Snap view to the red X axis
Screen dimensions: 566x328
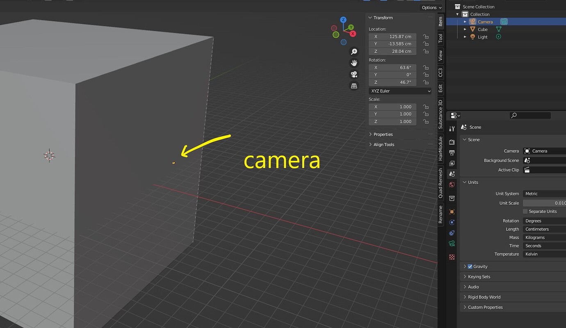click(352, 34)
